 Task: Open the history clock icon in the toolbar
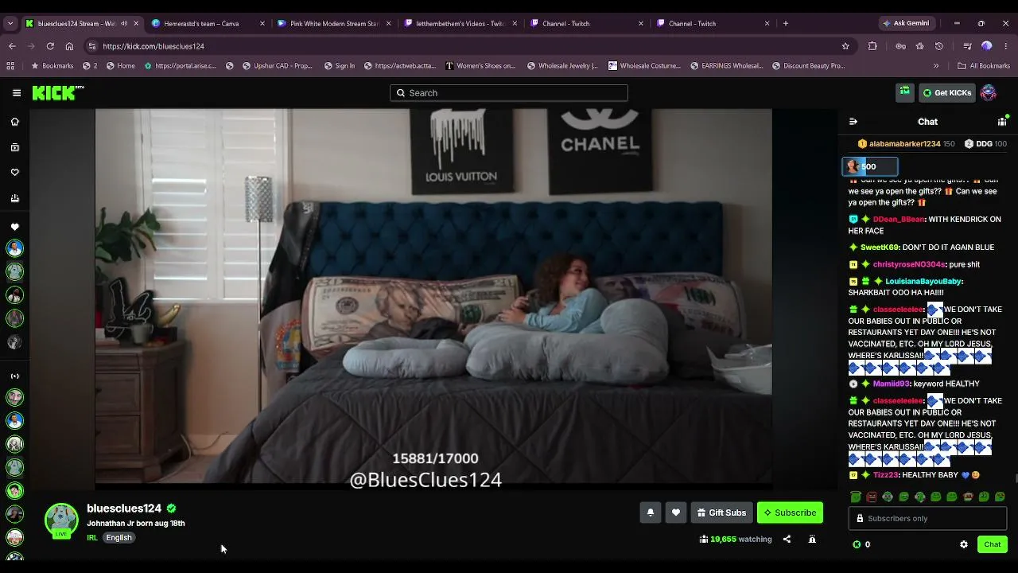[x=939, y=46]
